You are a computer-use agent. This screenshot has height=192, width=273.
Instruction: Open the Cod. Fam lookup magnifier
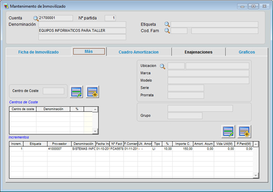pyautogui.click(x=167, y=31)
